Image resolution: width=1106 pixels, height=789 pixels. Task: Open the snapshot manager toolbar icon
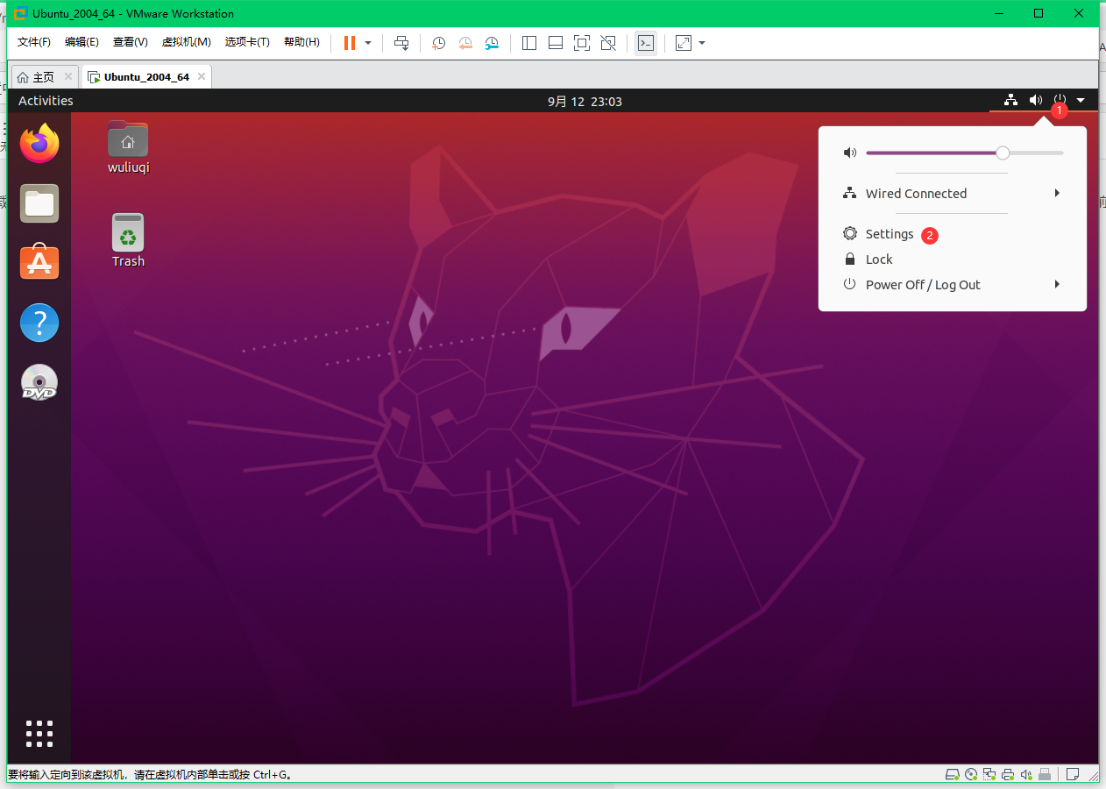click(493, 43)
